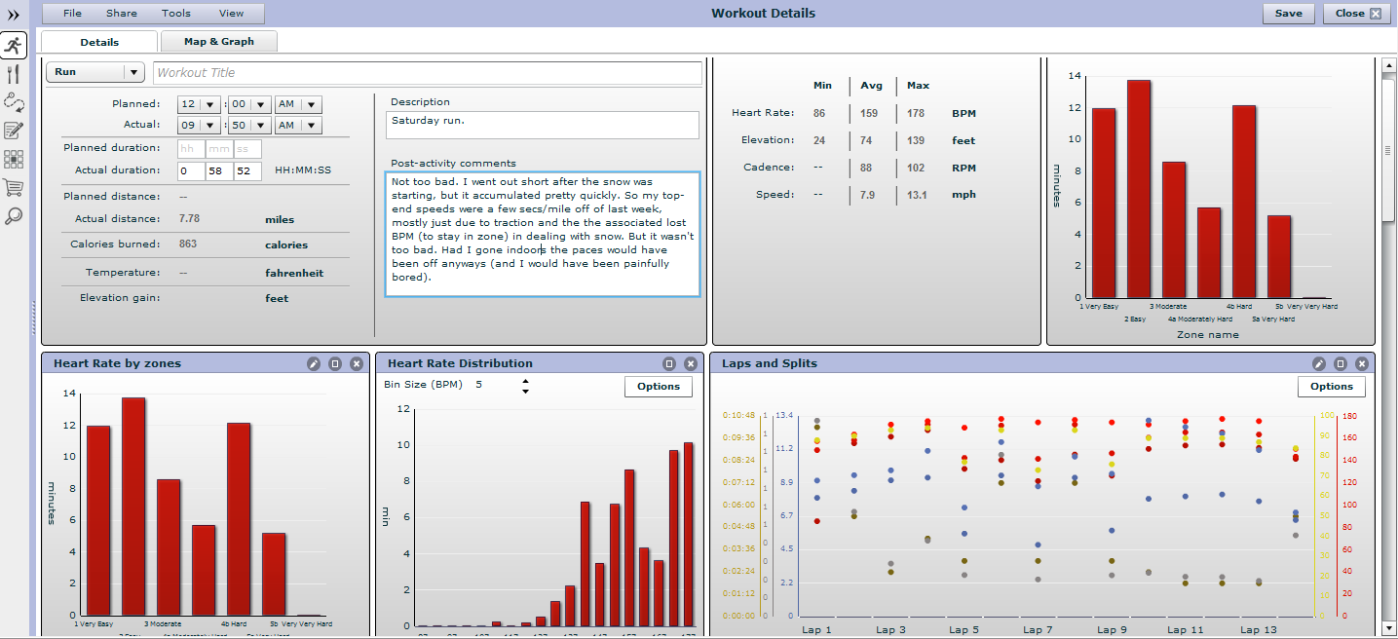This screenshot has width=1398, height=639.
Task: Increase the bin size BPM stepper
Action: pos(526,381)
